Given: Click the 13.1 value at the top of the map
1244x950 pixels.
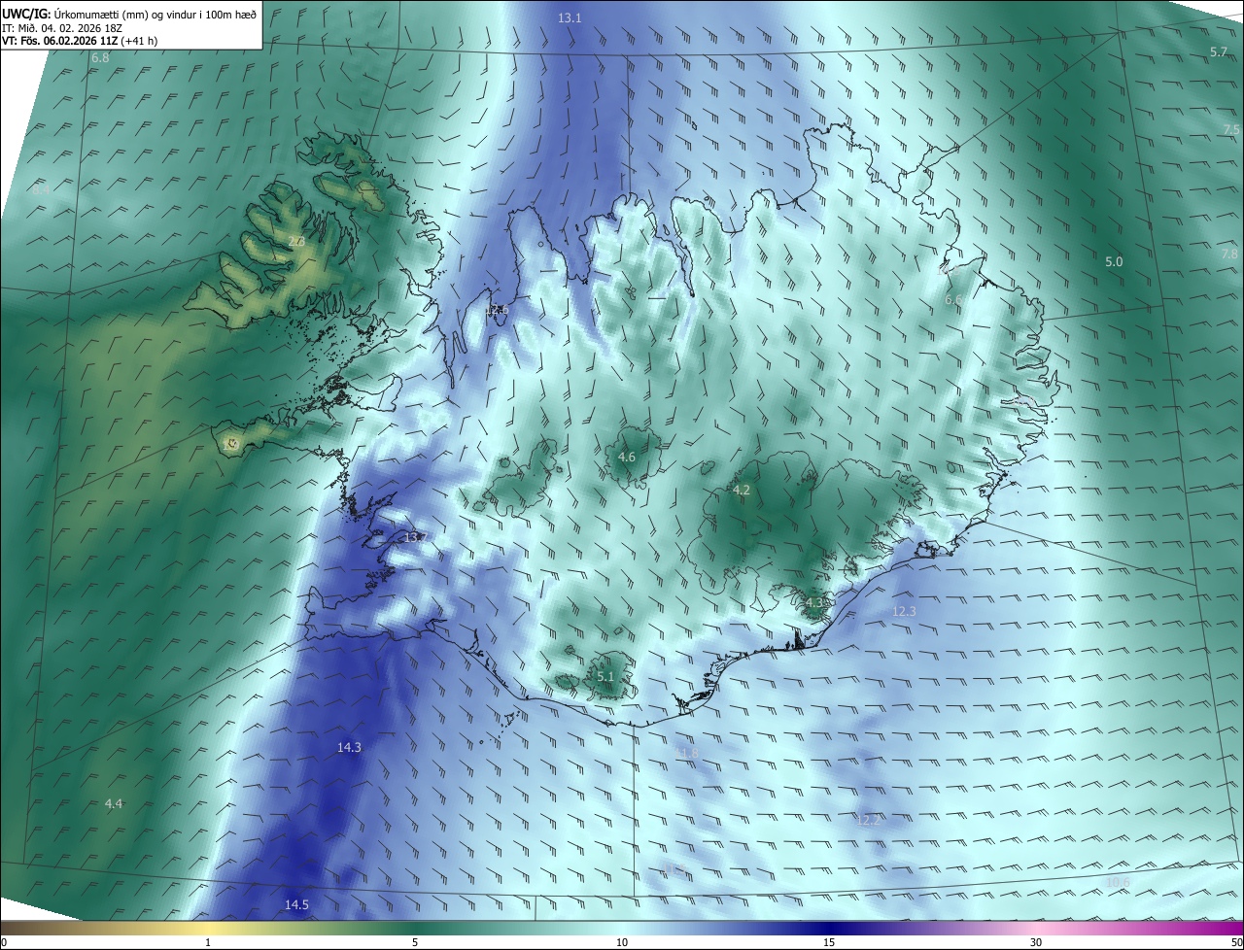Looking at the screenshot, I should point(570,18).
